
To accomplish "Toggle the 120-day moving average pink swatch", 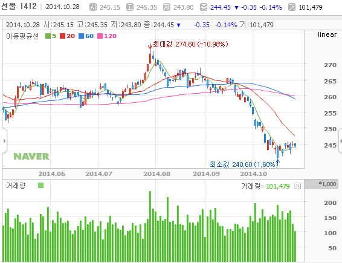I will [100, 36].
